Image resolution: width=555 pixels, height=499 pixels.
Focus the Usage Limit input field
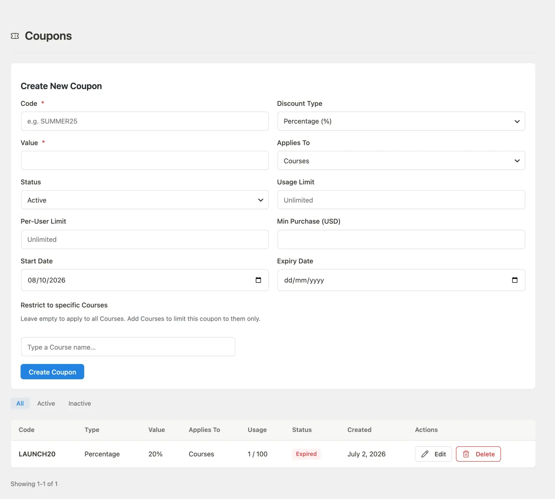[401, 200]
